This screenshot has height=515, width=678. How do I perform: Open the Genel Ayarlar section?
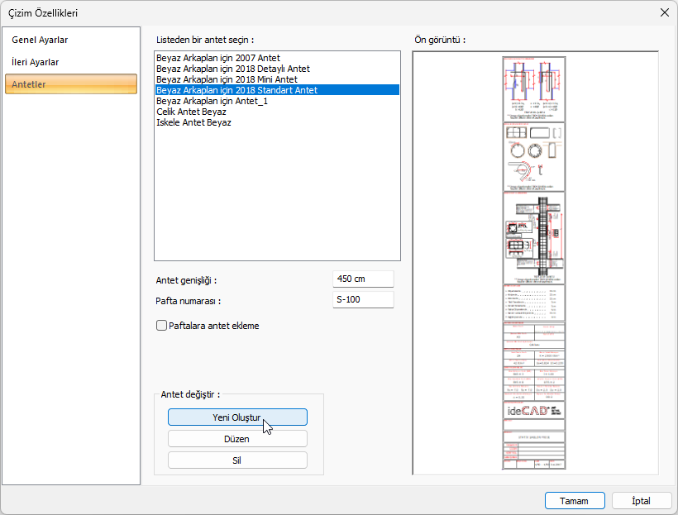[x=40, y=40]
